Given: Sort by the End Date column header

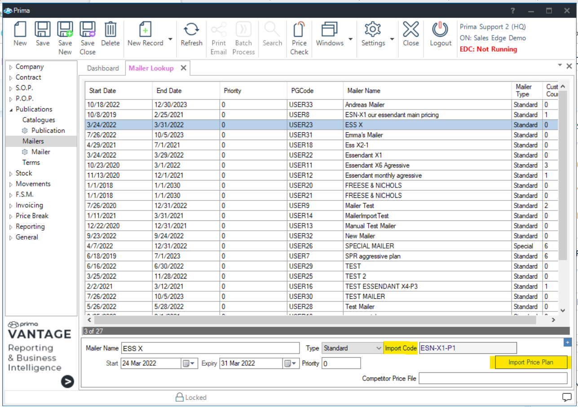Looking at the screenshot, I should (x=186, y=91).
